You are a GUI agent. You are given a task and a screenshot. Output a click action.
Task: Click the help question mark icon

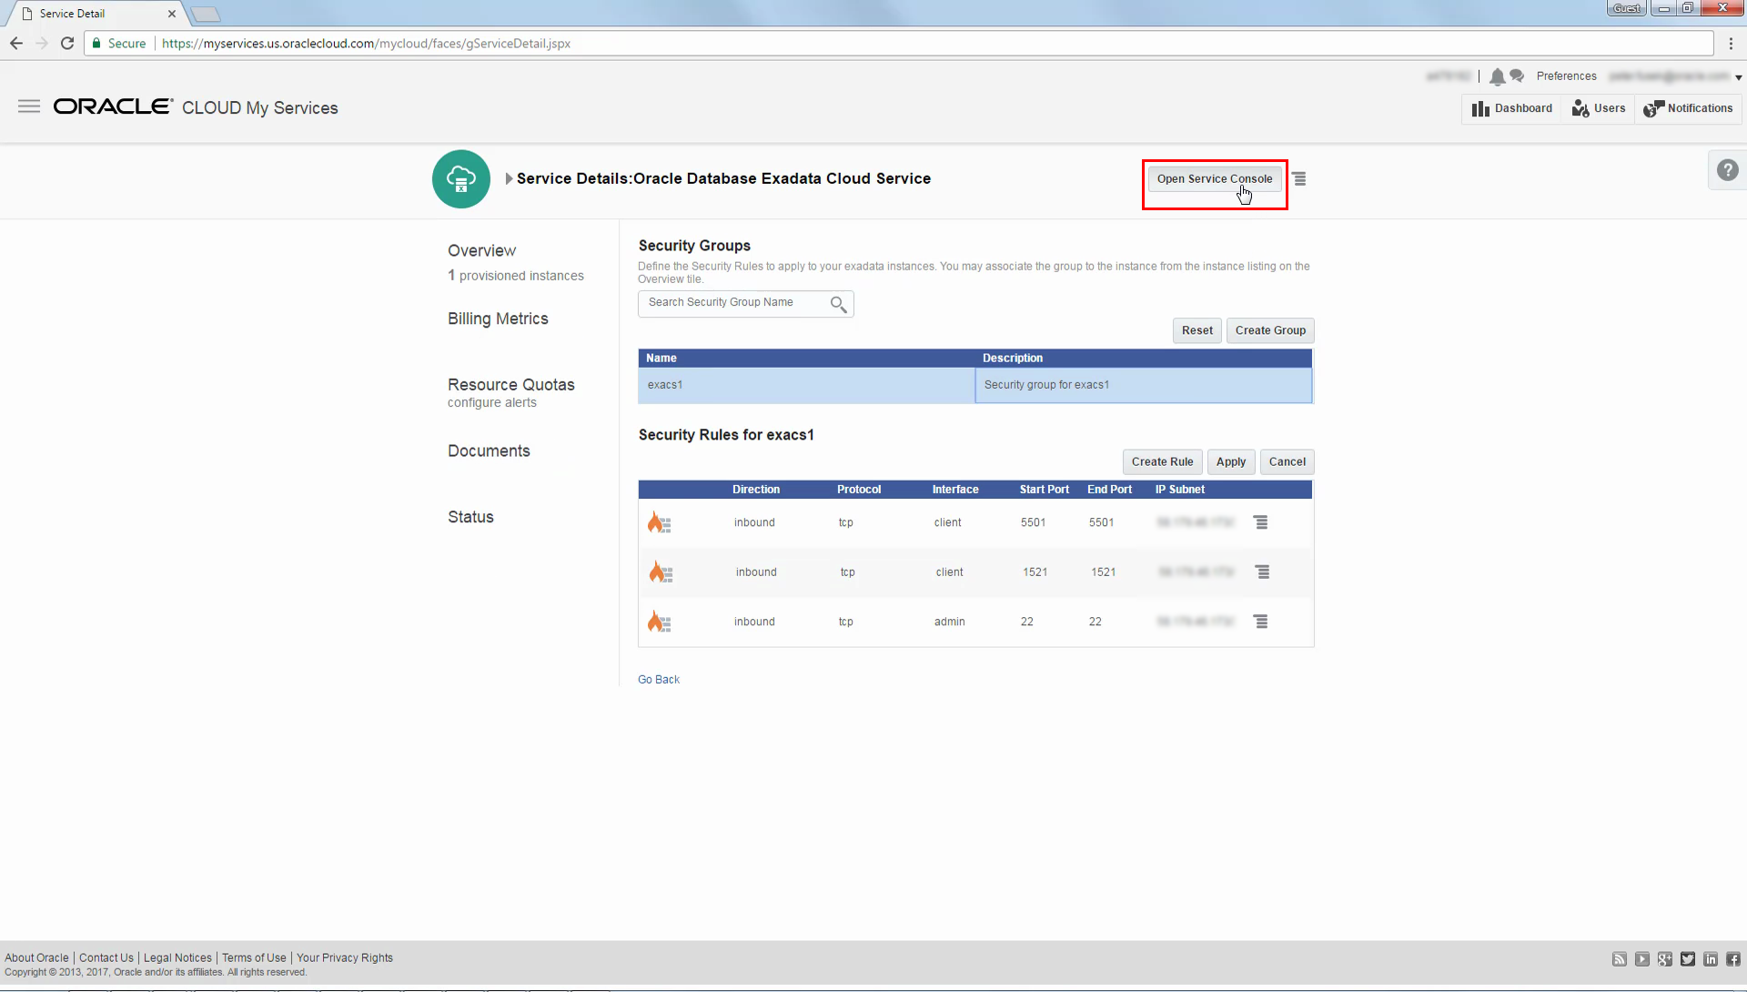point(1727,170)
